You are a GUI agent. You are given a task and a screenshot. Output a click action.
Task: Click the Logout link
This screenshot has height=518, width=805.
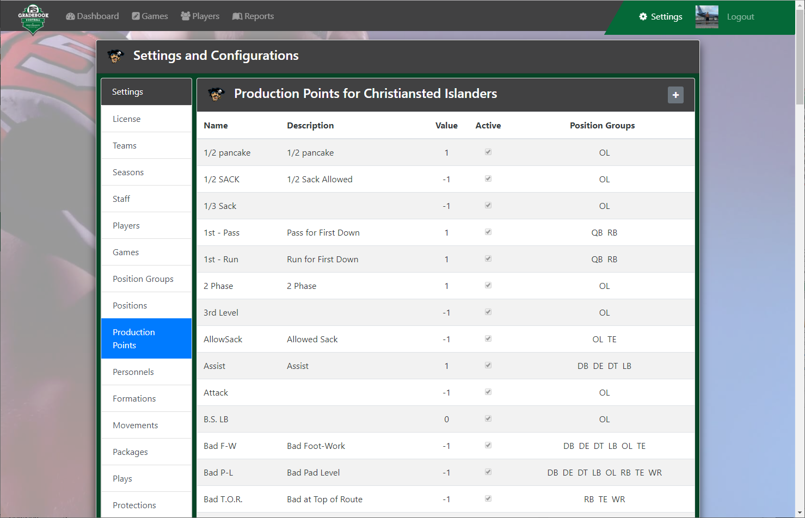pyautogui.click(x=740, y=17)
